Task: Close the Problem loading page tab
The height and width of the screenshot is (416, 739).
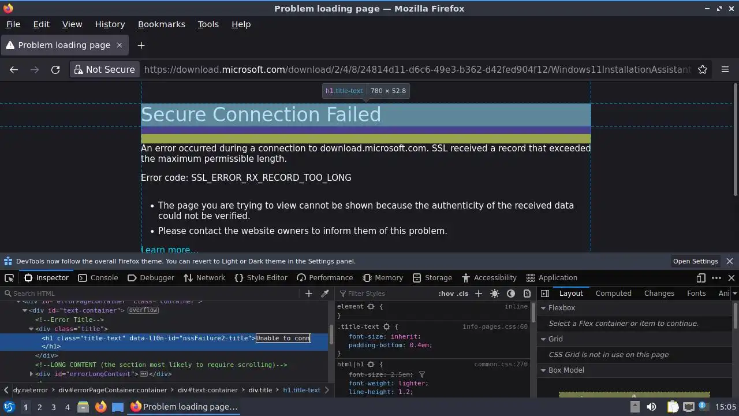Action: (120, 45)
